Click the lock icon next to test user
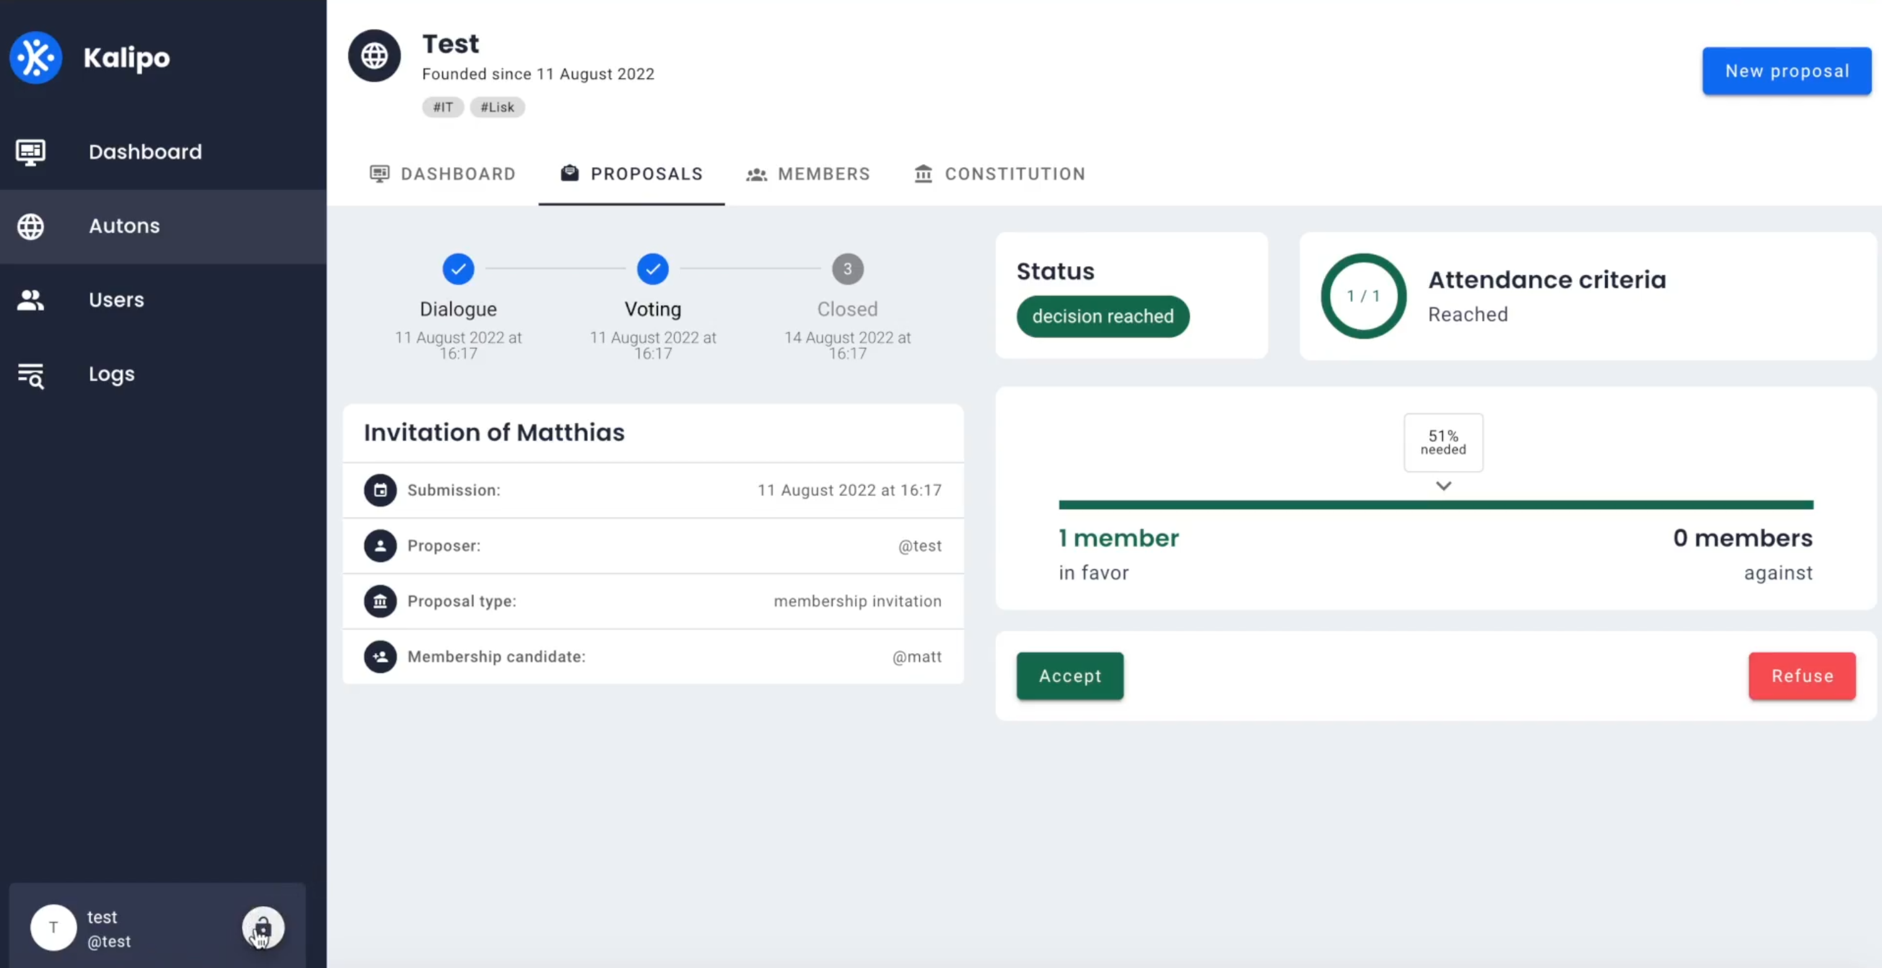The height and width of the screenshot is (968, 1882). (263, 927)
